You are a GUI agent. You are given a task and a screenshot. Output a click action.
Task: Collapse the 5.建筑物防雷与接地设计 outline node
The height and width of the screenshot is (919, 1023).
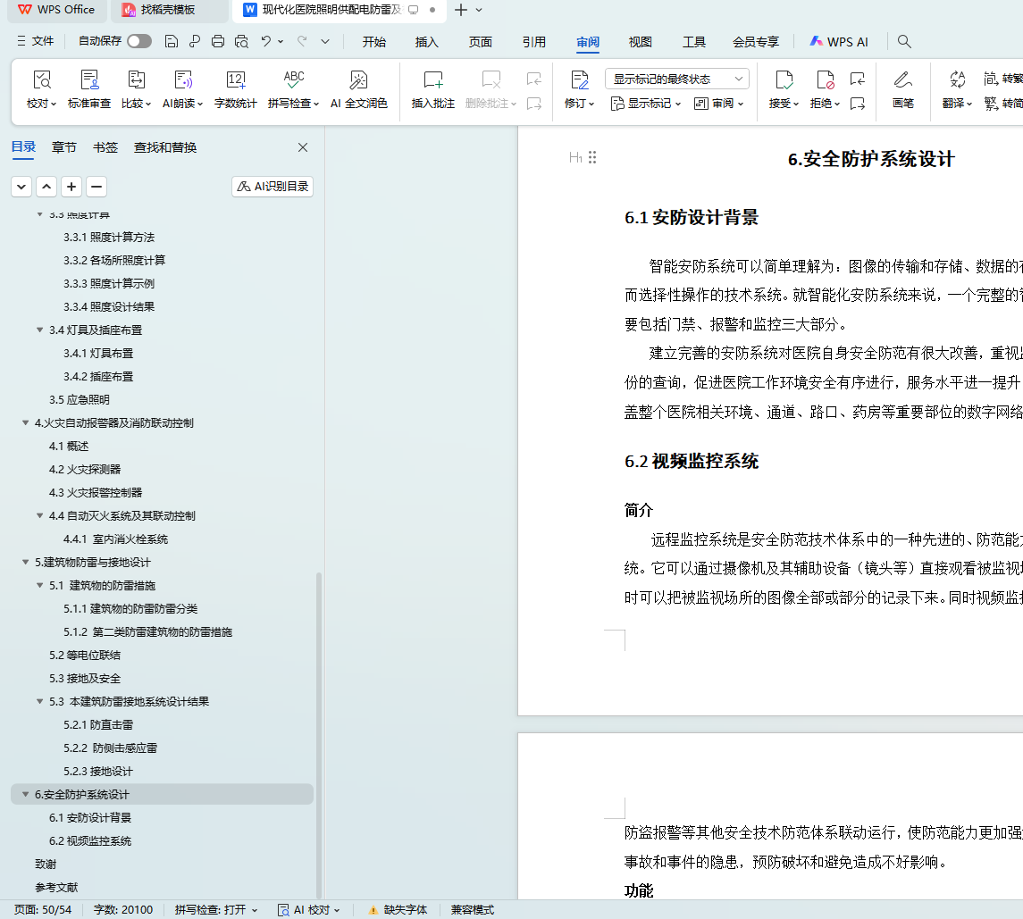coord(26,562)
